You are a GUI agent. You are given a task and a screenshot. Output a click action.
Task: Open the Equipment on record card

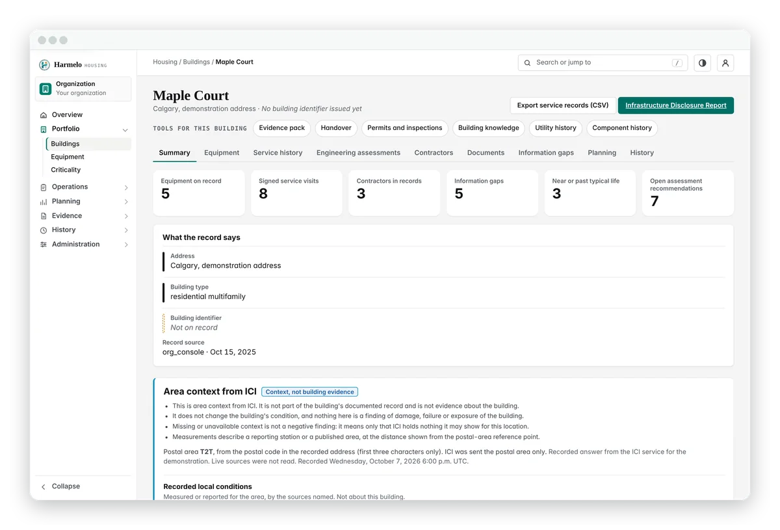tap(199, 193)
